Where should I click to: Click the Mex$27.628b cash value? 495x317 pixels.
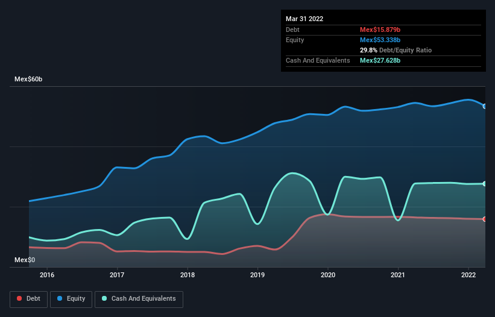380,60
